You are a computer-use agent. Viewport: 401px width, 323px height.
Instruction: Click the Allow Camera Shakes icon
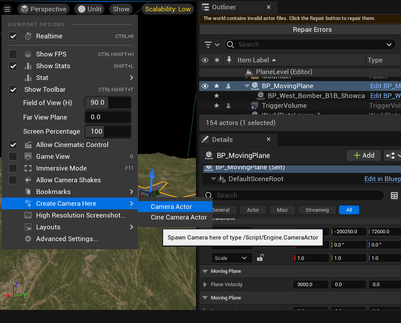coord(28,180)
